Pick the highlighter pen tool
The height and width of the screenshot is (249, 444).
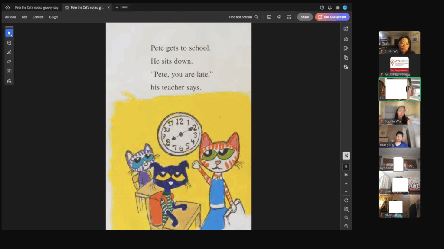(x=9, y=52)
